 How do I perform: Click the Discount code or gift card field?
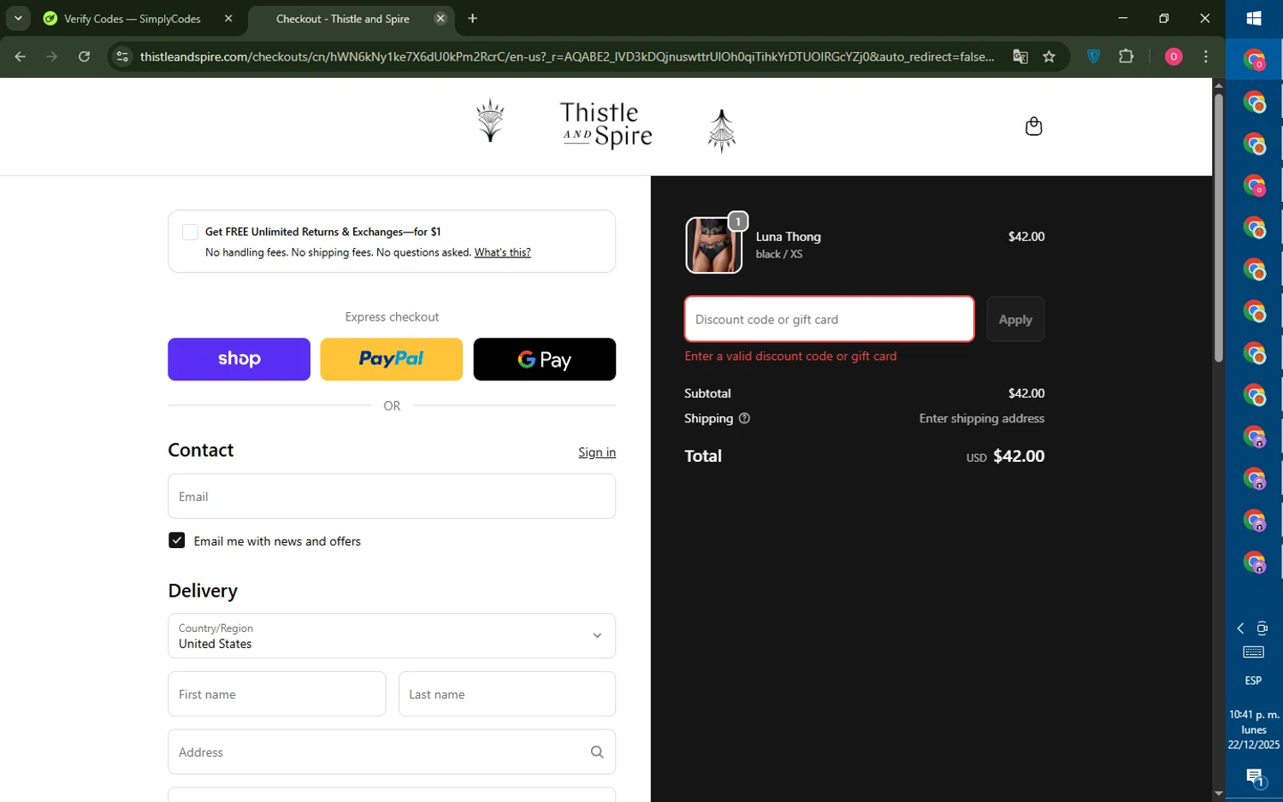pyautogui.click(x=829, y=319)
